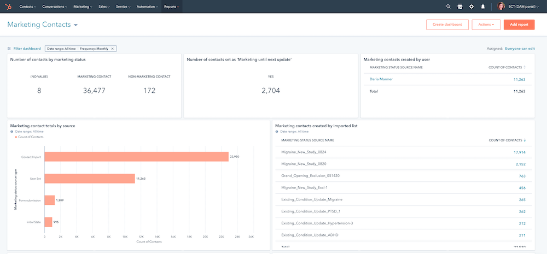Open the Everyone can edit link
Viewport: 547px width, 254px height.
point(520,49)
